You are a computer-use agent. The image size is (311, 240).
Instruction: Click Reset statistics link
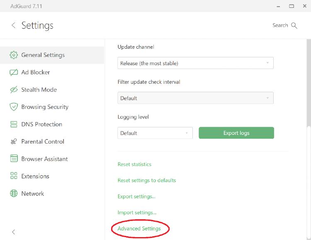tap(134, 164)
